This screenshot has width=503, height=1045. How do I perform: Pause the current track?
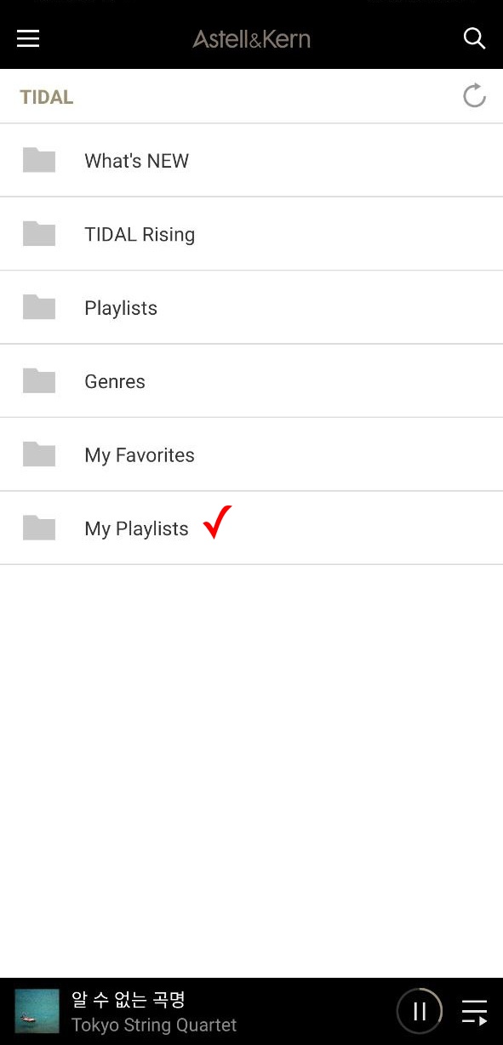coord(420,1011)
